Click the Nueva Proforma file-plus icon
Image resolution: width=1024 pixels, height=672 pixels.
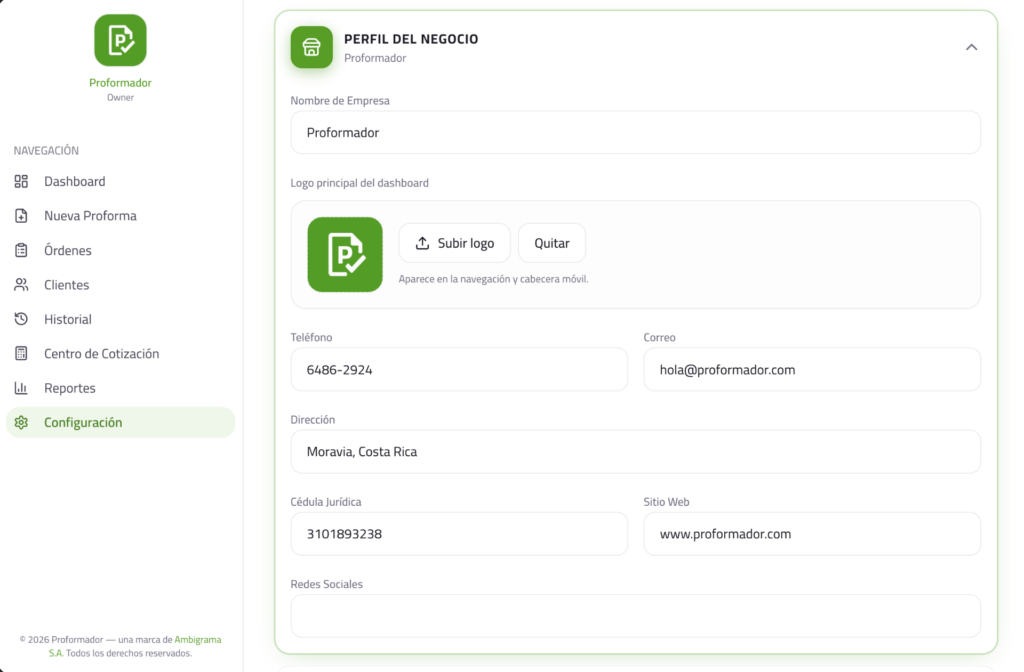[x=21, y=216]
